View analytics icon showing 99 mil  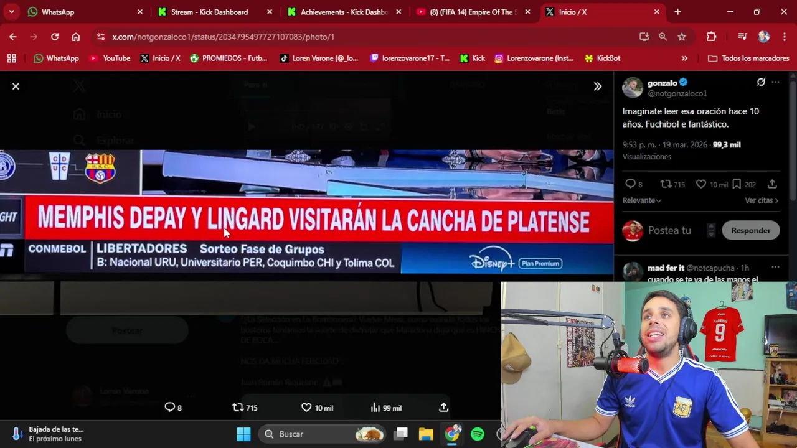pos(386,408)
